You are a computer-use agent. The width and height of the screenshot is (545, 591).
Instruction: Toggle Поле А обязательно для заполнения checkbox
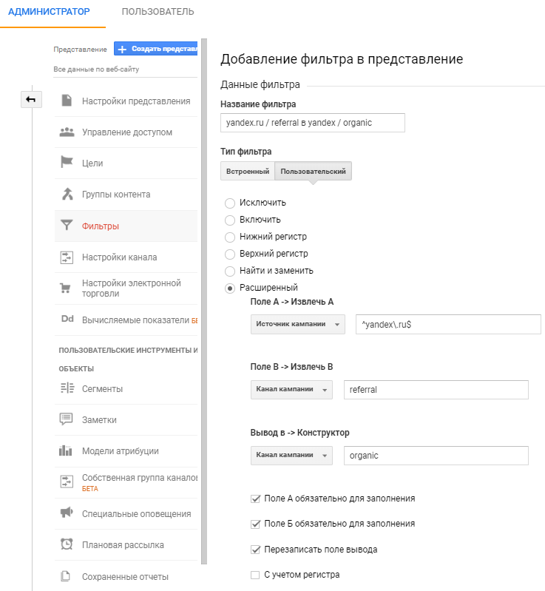(255, 499)
